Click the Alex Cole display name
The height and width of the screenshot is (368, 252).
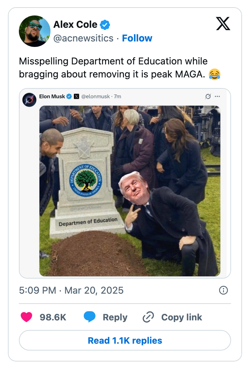coord(75,25)
